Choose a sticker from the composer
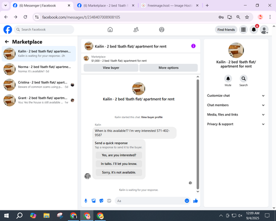Image resolution: width=276 pixels, height=221 pixels. click(x=102, y=201)
